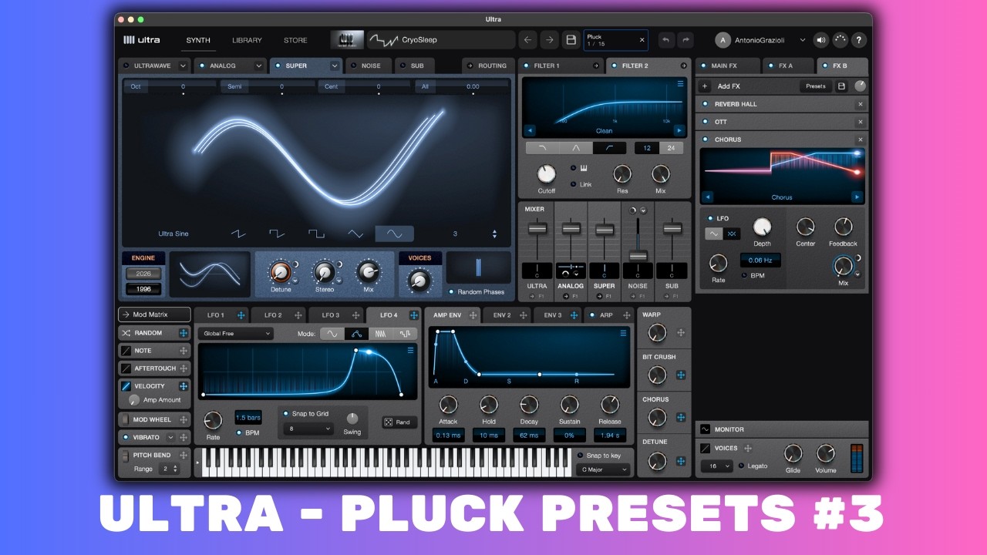Image resolution: width=987 pixels, height=555 pixels.
Task: Open the Mod Matrix
Action: click(x=154, y=314)
